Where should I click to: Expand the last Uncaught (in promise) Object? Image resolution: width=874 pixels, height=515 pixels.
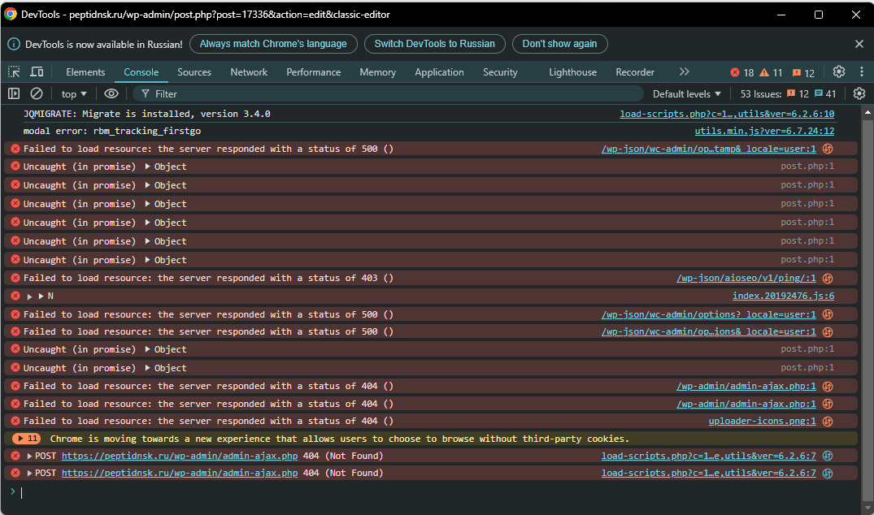pyautogui.click(x=148, y=368)
